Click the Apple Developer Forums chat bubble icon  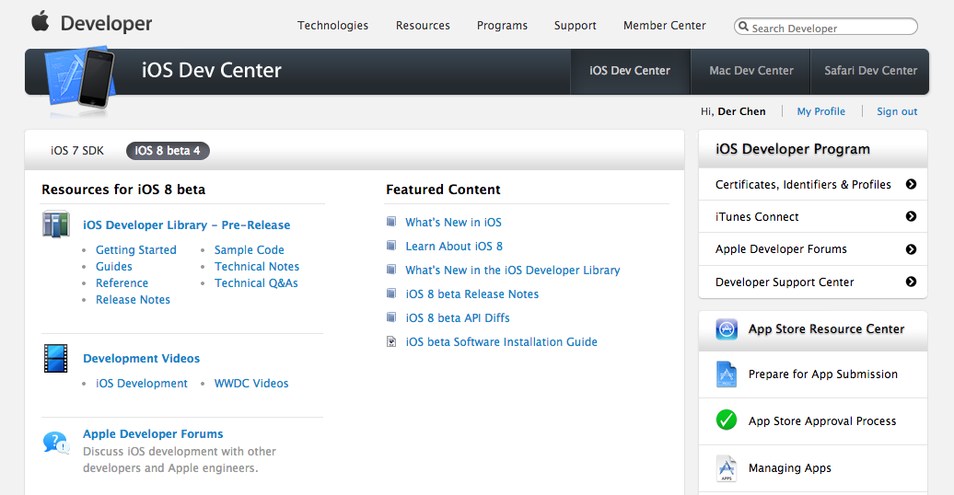point(55,443)
